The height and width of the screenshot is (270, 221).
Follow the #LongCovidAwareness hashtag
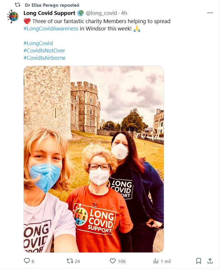[51, 29]
